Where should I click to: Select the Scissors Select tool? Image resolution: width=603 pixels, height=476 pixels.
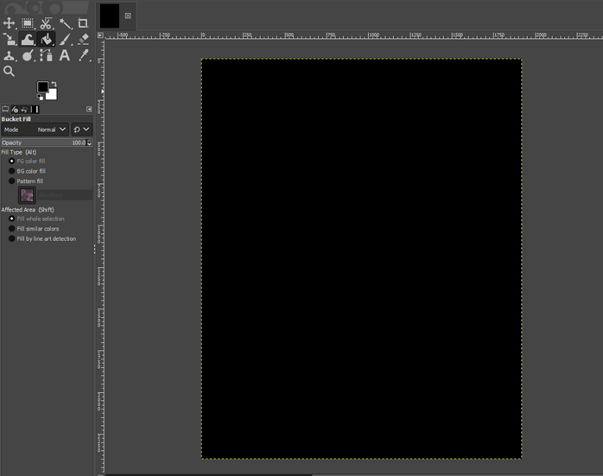pos(46,23)
